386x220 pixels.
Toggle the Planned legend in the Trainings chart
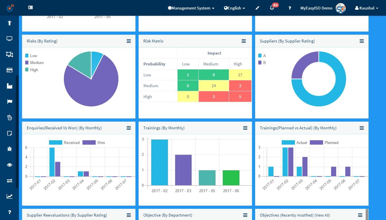[324, 143]
